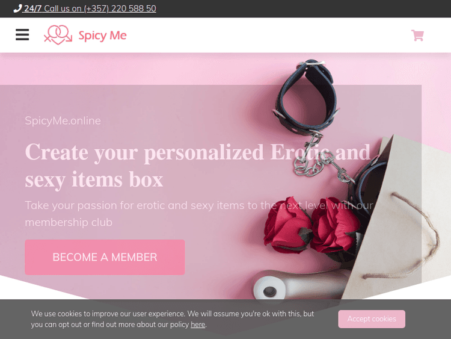This screenshot has height=339, width=451.
Task: Open the shopping cart
Action: tap(417, 36)
